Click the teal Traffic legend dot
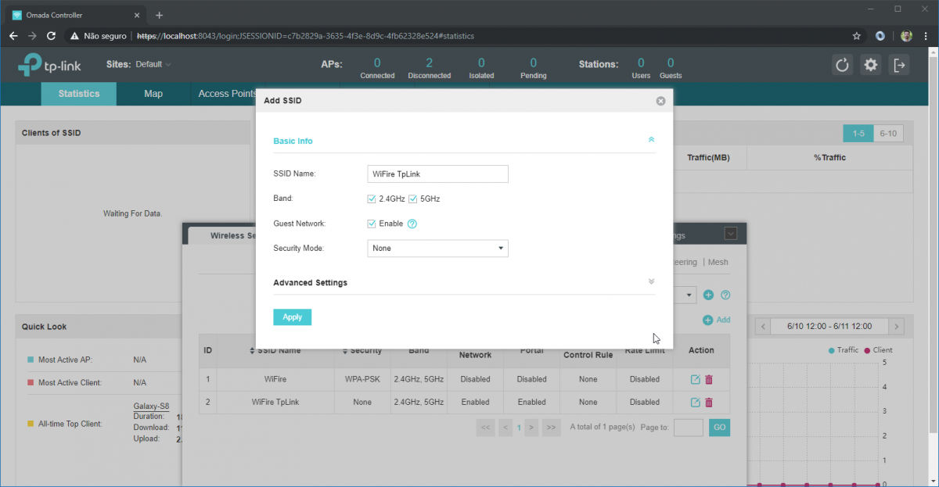The width and height of the screenshot is (939, 487). [x=833, y=350]
